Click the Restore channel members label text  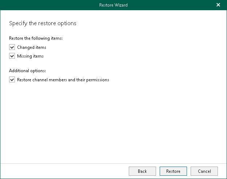coord(63,80)
